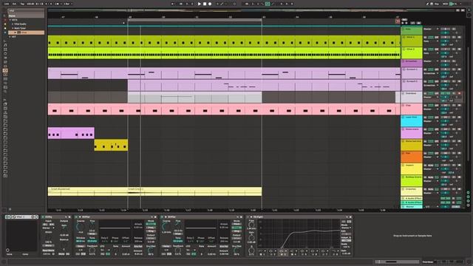Open the 1 Bar quantization menu
The height and width of the screenshot is (266, 473).
pos(67,4)
